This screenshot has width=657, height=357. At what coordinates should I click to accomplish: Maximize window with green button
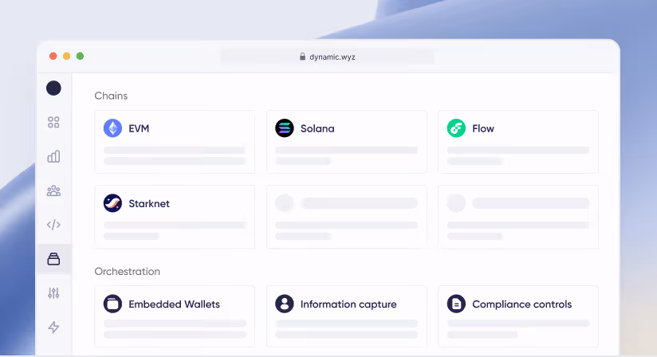[80, 56]
